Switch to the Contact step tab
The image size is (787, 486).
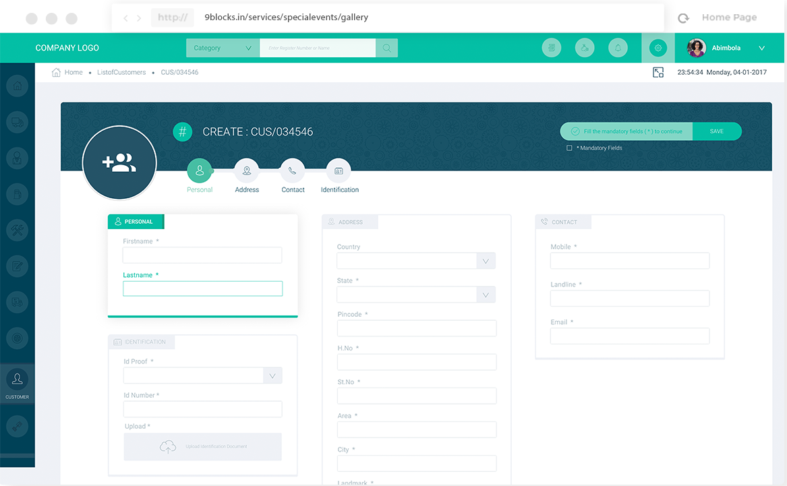[x=293, y=175]
